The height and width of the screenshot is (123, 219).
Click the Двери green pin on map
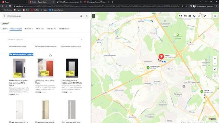tap(202, 92)
